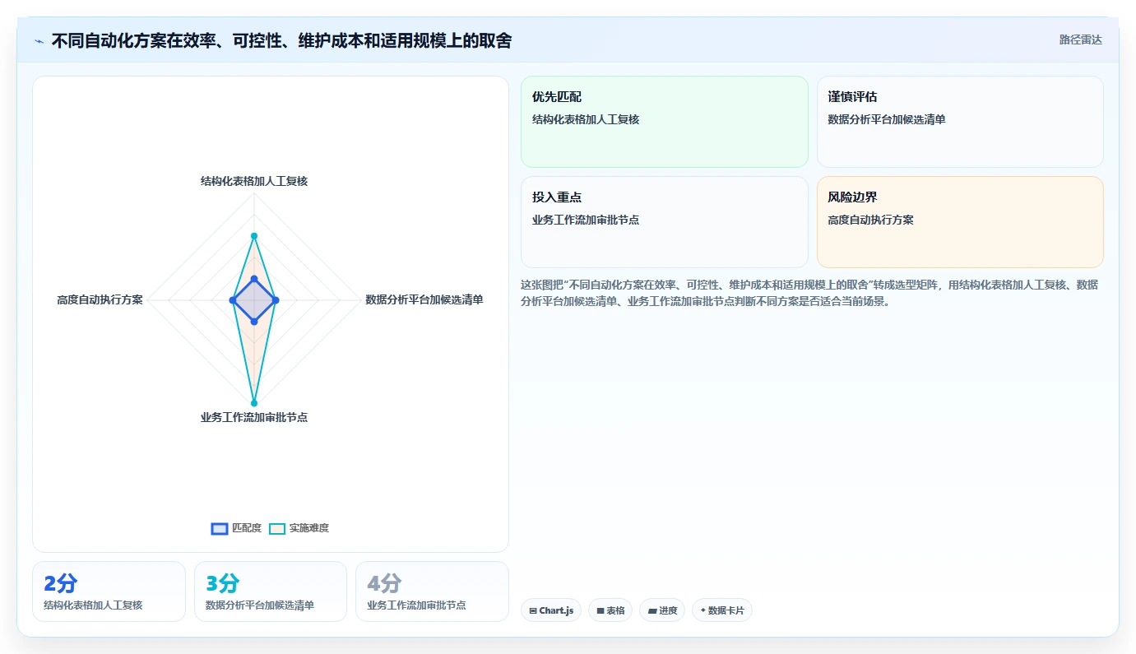Viewport: 1136px width, 654px height.
Task: Click radar axis label 数据分析平台加候选清单
Action: (x=424, y=299)
